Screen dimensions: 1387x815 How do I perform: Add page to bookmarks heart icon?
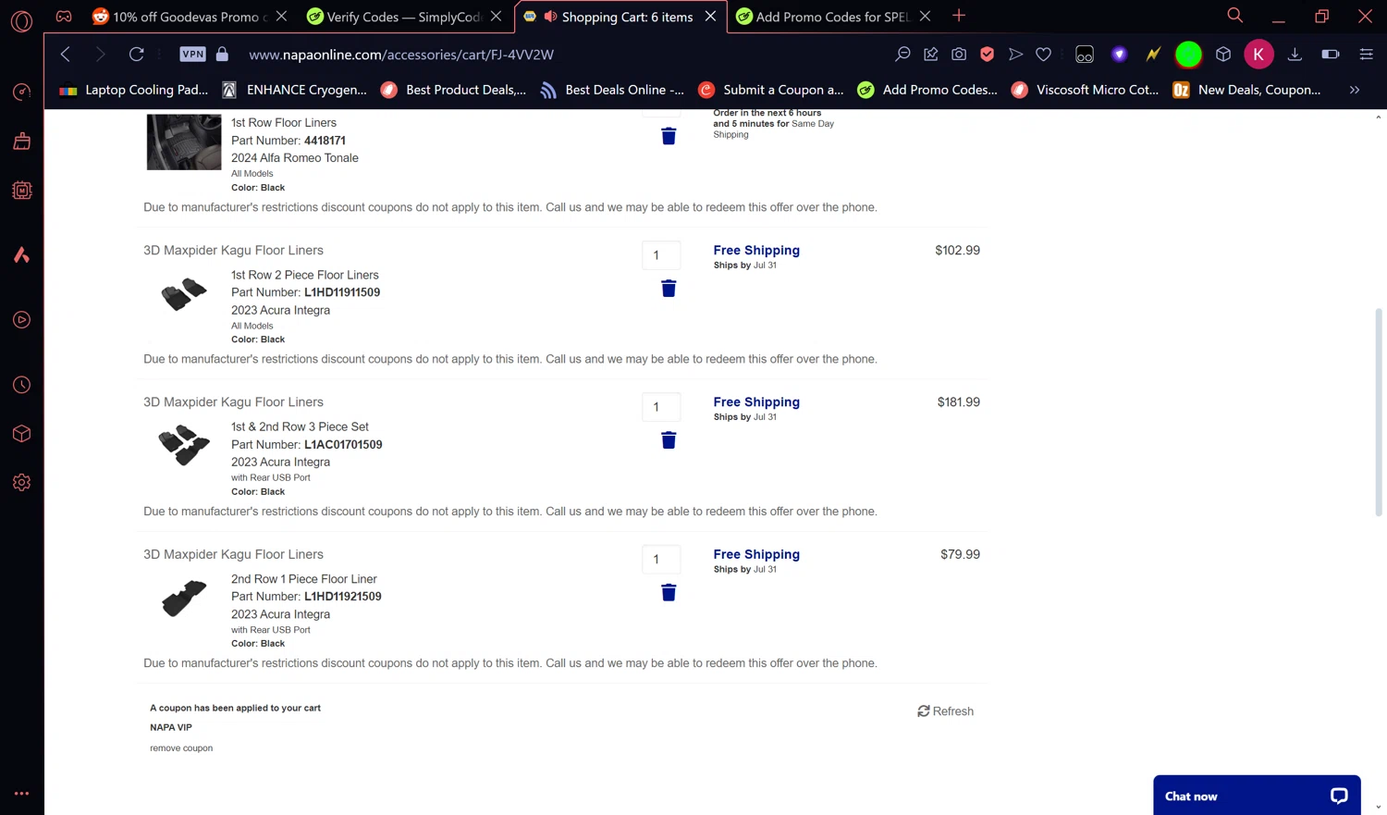pos(1043,55)
